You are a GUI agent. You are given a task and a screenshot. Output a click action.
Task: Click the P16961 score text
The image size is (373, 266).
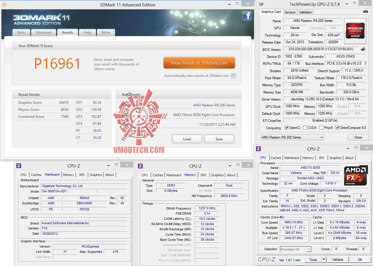click(x=57, y=64)
